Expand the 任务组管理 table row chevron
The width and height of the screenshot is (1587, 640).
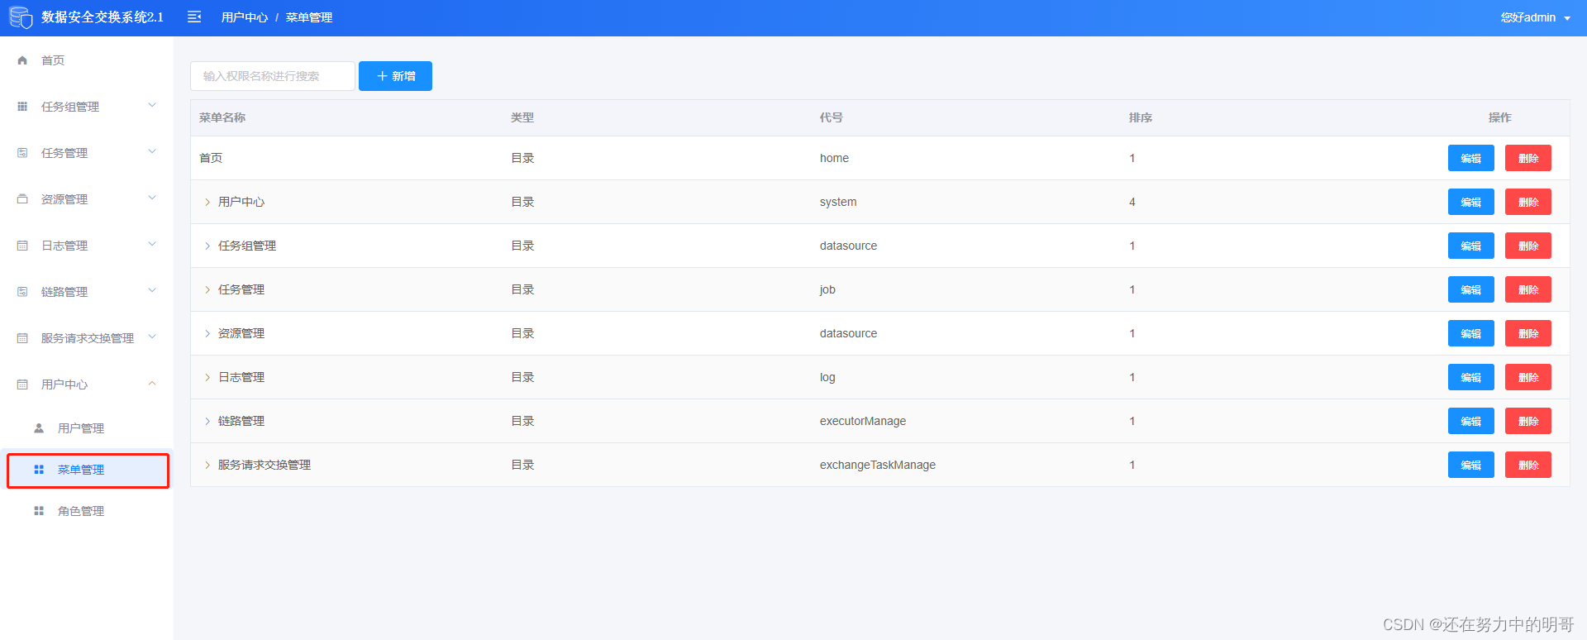click(207, 246)
